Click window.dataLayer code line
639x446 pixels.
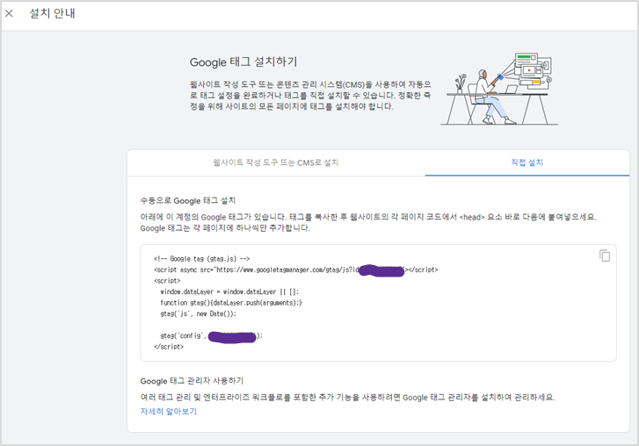coord(229,291)
